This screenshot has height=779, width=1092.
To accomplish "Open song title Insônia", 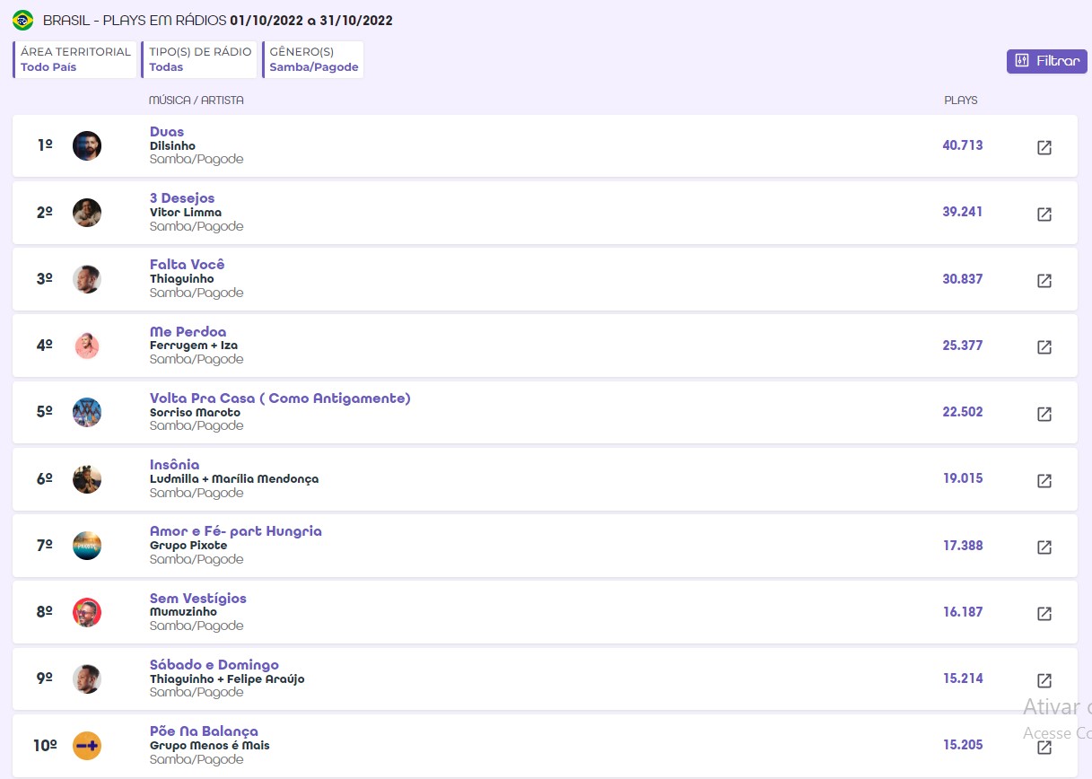I will (175, 465).
